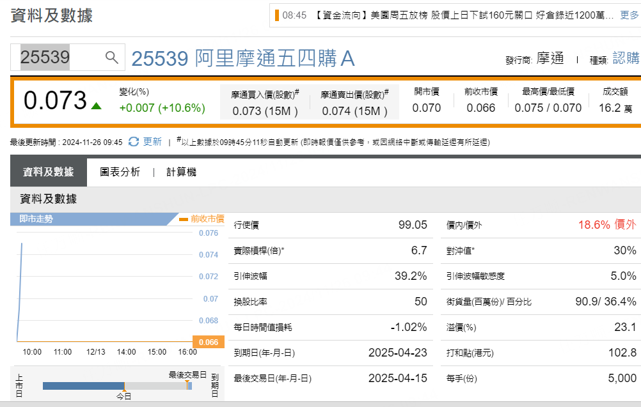The image size is (641, 407).
Task: Click the previous close 0.066 value
Action: coord(481,108)
